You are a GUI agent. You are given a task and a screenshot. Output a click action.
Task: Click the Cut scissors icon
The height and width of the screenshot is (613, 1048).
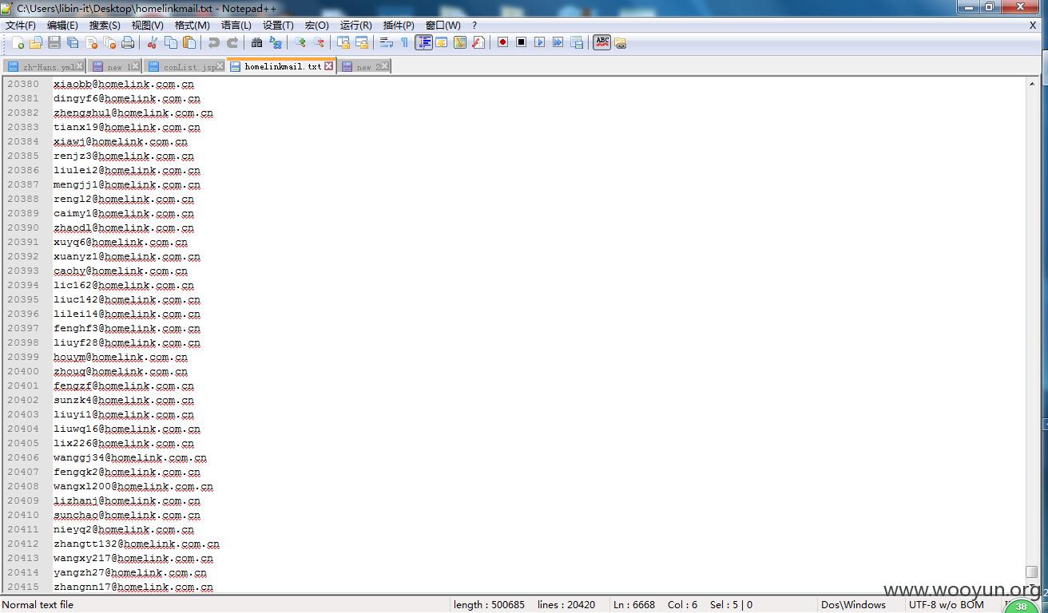click(x=153, y=42)
